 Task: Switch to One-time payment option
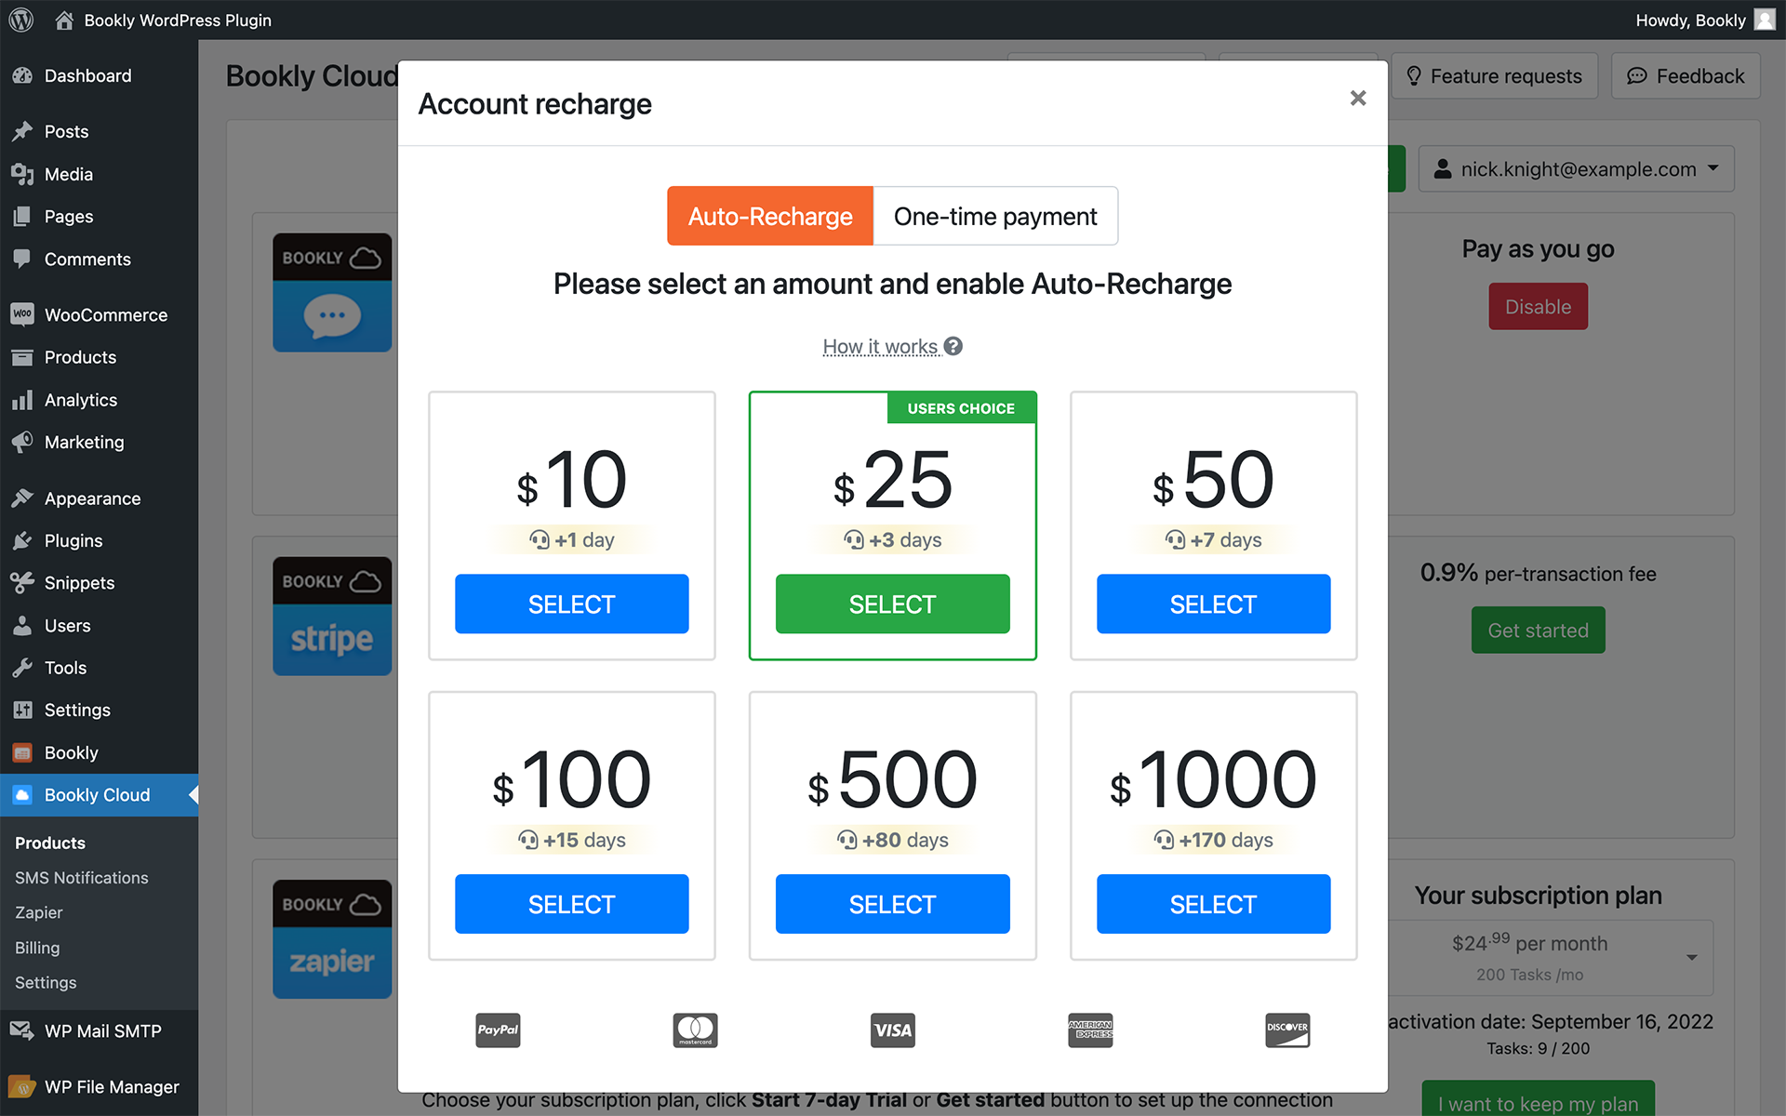995,216
